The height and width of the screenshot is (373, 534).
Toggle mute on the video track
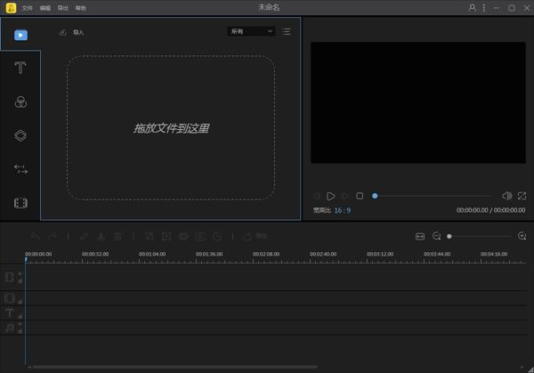20,273
